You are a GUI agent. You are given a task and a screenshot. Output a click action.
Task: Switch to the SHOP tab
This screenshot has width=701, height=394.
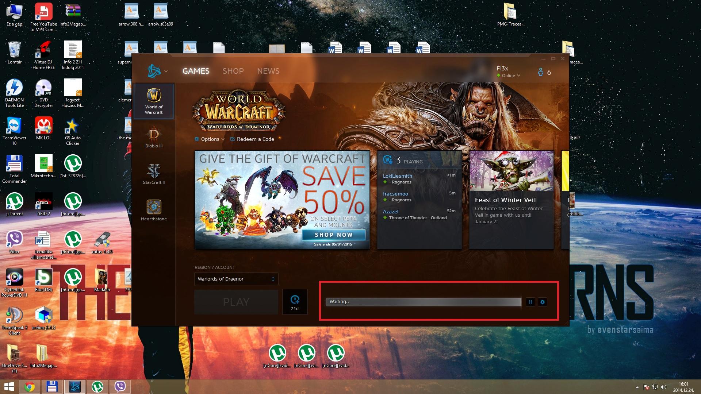(x=233, y=71)
